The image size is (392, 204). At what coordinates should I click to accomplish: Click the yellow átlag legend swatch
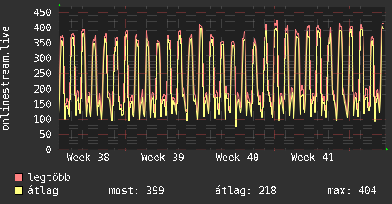coord(19,190)
